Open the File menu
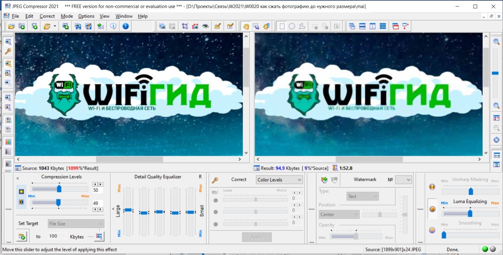 (x=15, y=16)
